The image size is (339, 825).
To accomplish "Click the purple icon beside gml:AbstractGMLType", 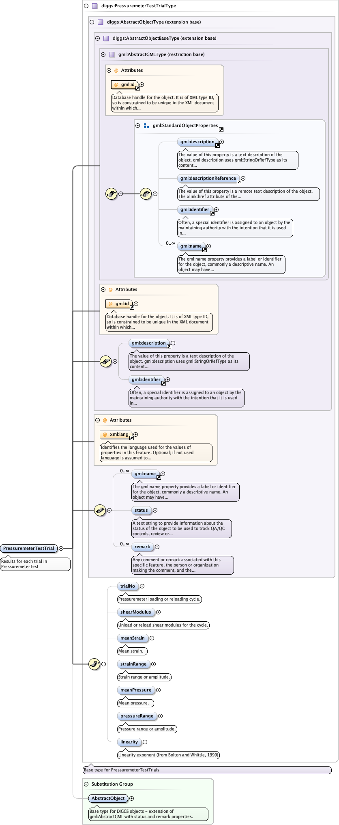I will click(x=112, y=55).
